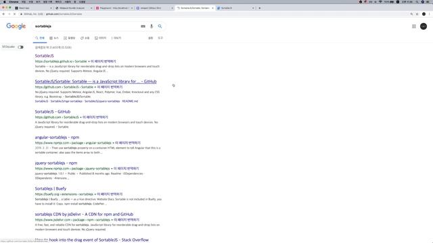
Task: Expand the dropdown arrow beside the angular-sortablejs npm URL
Action: tap(113, 143)
